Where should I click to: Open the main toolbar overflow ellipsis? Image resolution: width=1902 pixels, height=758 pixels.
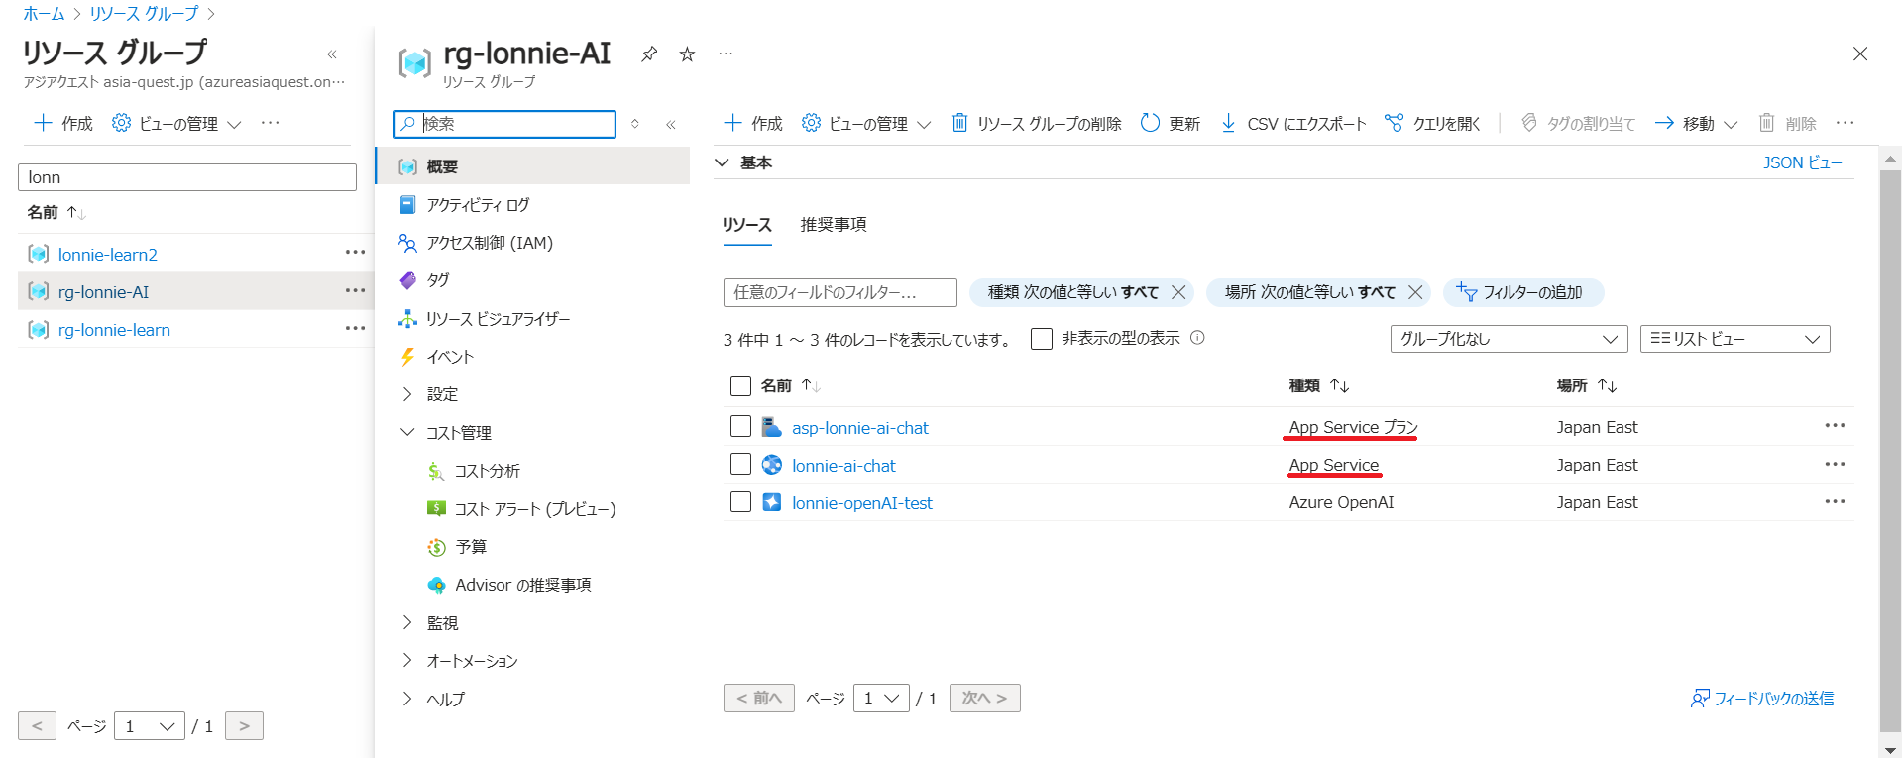coord(1845,123)
